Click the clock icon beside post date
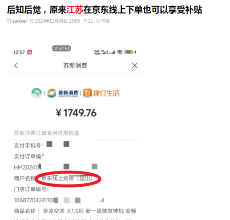Image resolution: width=230 pixels, height=220 pixels. (32, 21)
